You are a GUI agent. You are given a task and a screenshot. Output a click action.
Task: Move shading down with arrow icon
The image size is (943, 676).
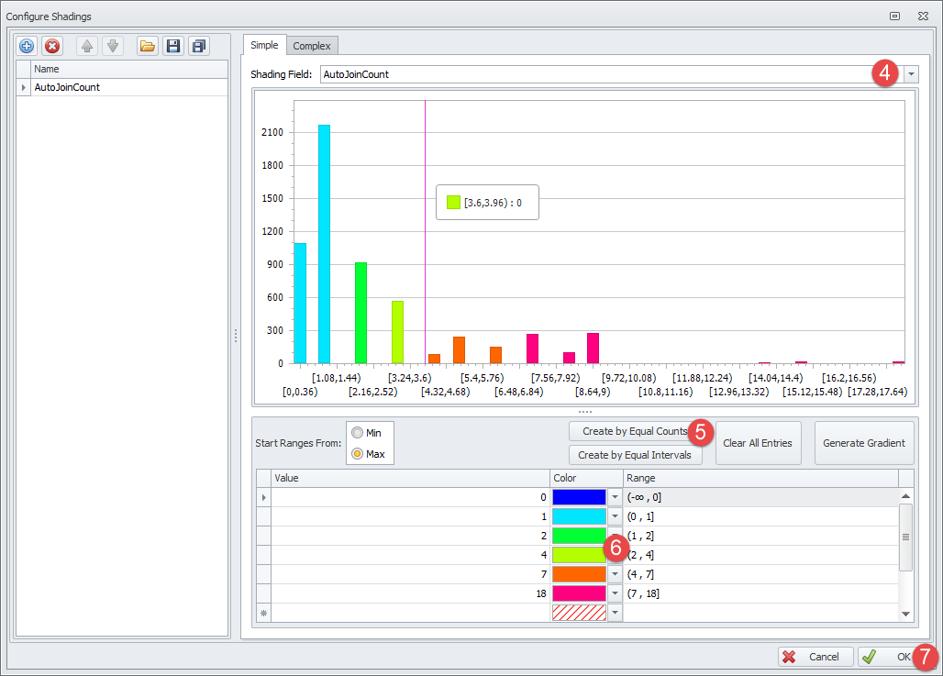[112, 46]
